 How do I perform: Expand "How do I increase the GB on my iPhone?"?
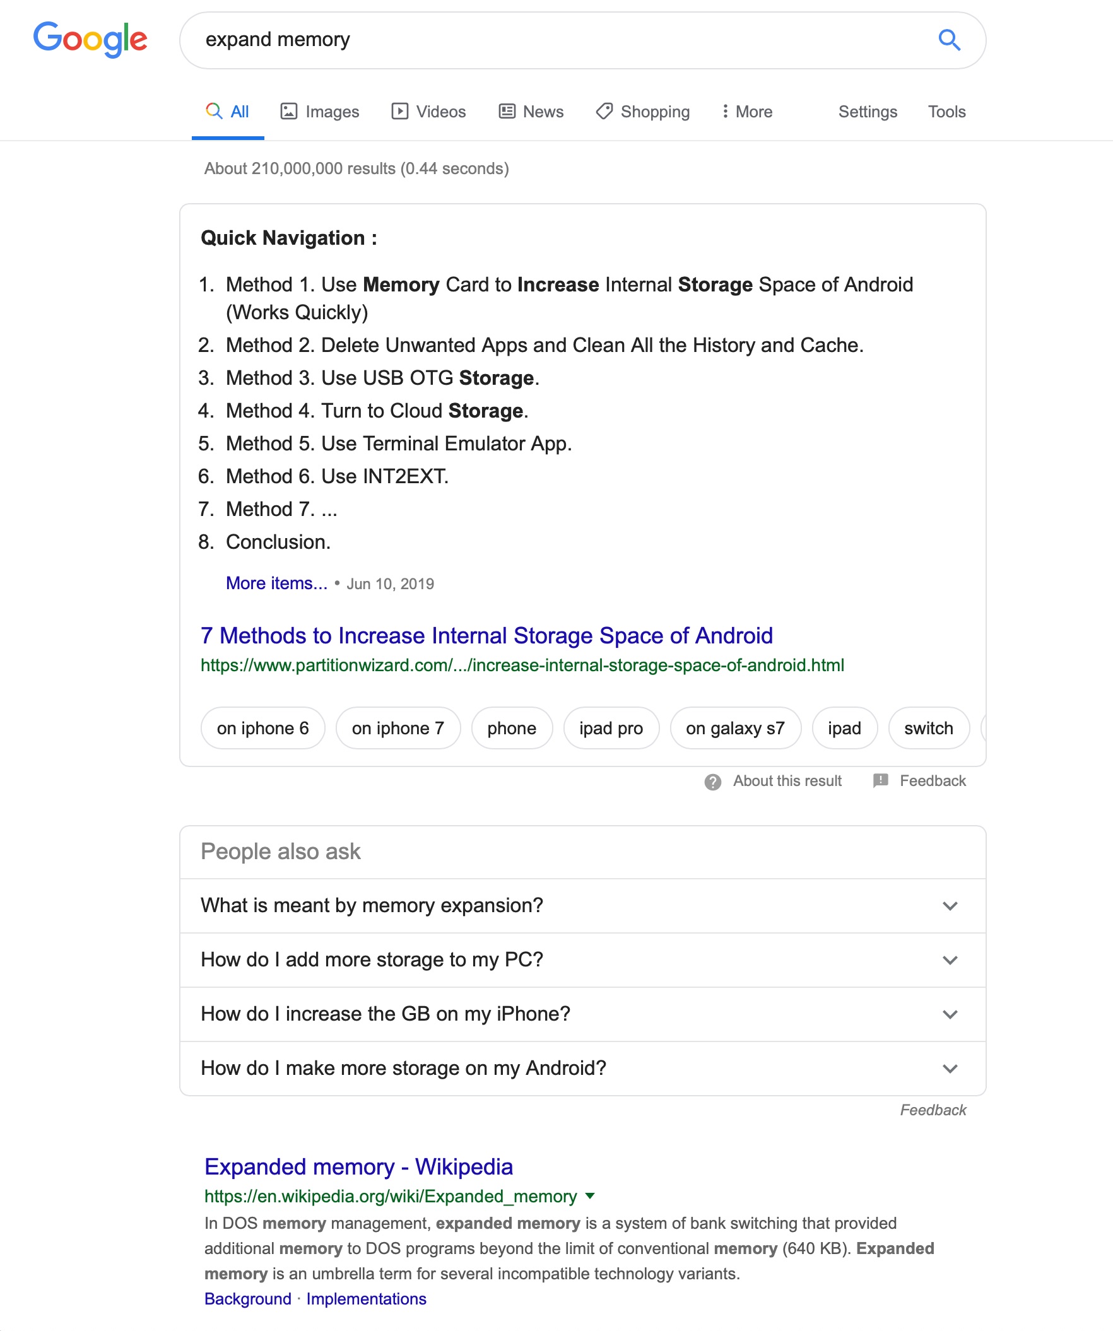tap(950, 1014)
